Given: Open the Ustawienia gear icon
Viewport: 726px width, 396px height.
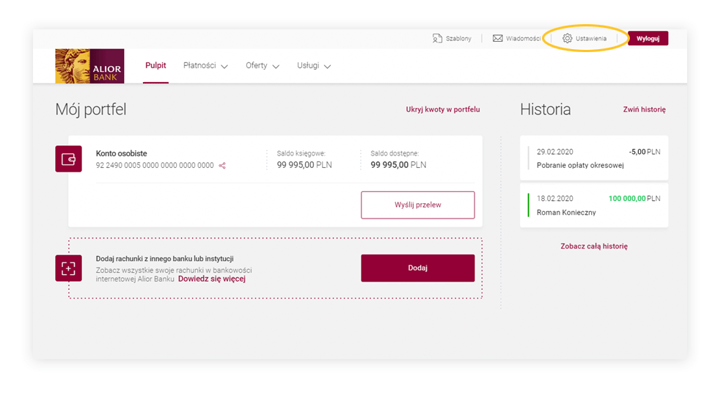Looking at the screenshot, I should pos(567,38).
